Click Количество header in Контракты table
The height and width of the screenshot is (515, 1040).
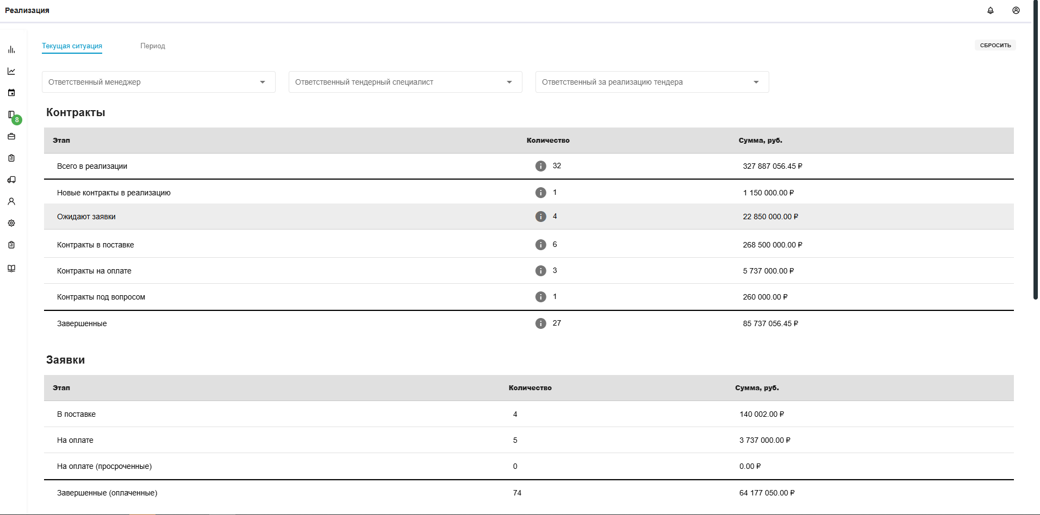[548, 141]
